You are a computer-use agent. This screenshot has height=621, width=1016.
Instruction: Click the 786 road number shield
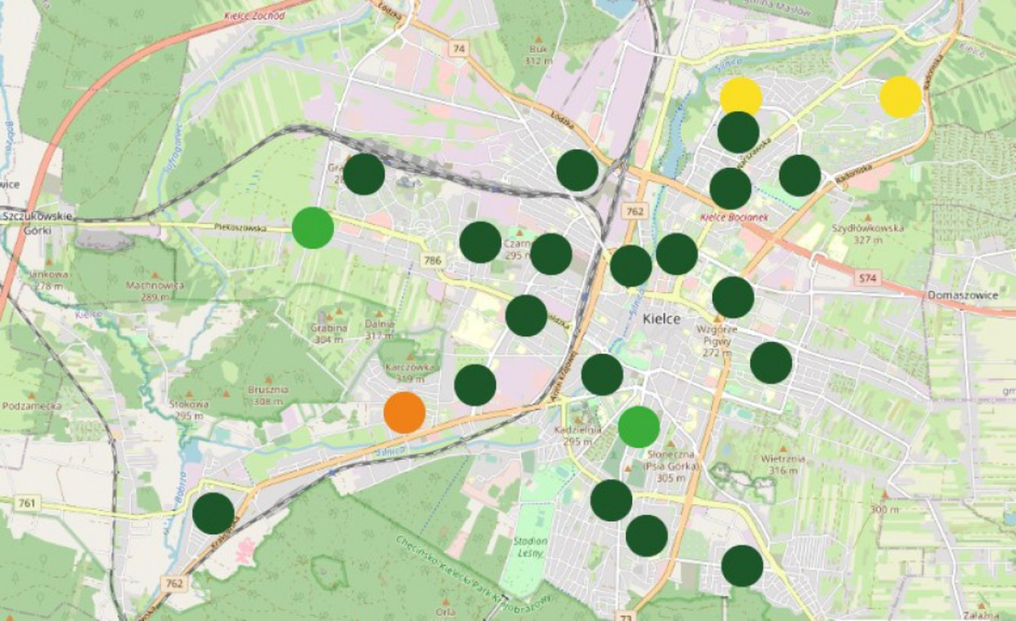[x=433, y=260]
